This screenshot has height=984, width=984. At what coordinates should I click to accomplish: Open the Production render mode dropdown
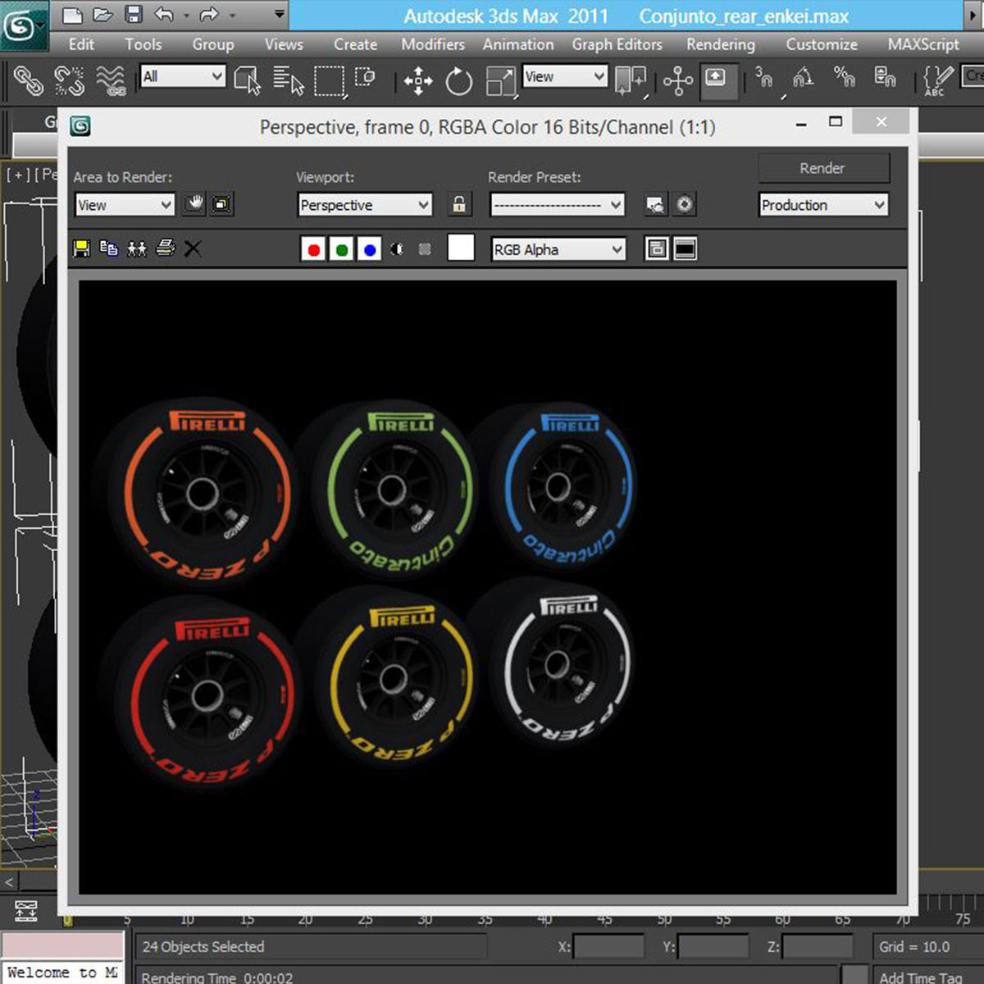pos(823,205)
